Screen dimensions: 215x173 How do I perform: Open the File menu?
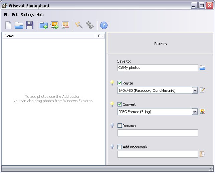(x=7, y=15)
